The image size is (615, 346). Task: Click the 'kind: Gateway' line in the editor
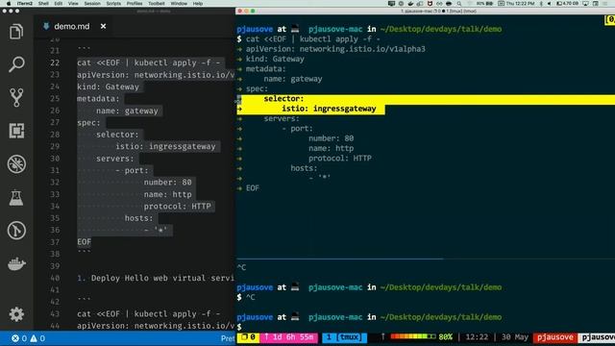[x=108, y=86]
